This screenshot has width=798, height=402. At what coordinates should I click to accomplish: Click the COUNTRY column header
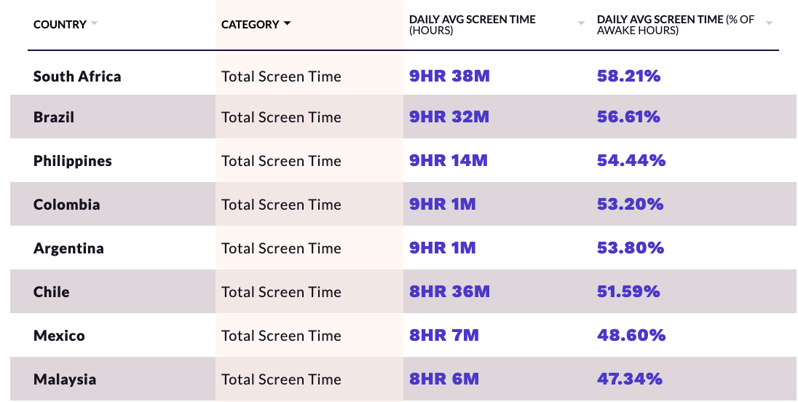click(60, 25)
